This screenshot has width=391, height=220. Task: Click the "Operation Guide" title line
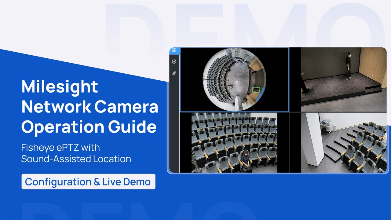pos(89,127)
